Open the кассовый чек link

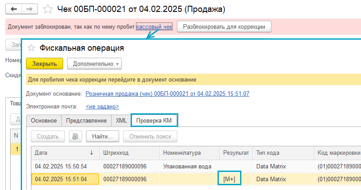pos(154,26)
